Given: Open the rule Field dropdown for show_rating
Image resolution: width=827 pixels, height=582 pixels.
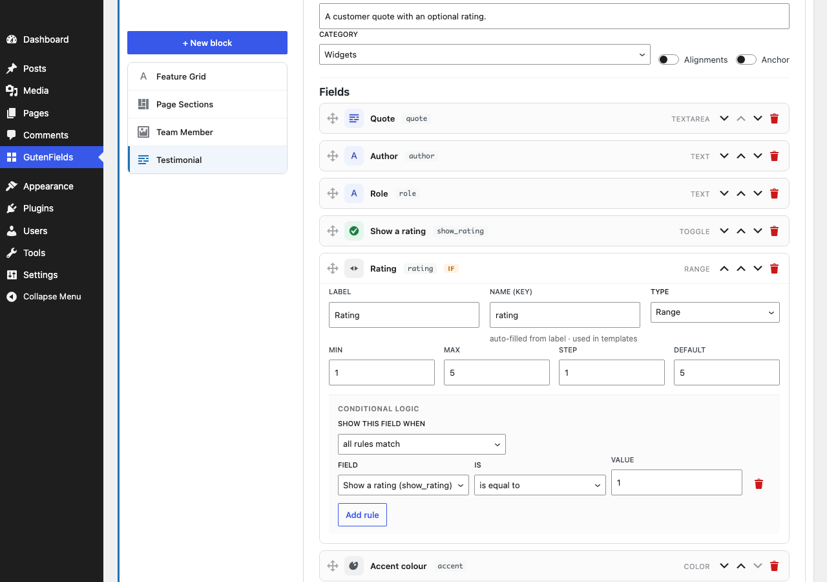Looking at the screenshot, I should point(403,485).
